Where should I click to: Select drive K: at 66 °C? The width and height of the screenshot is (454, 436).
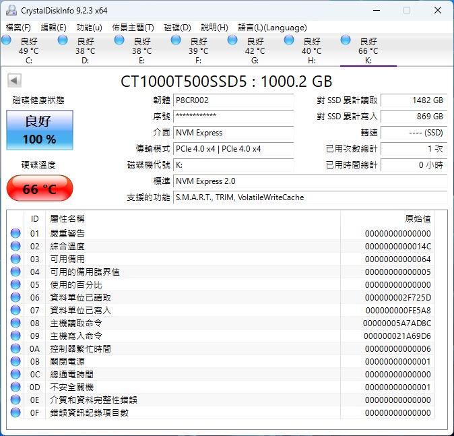point(368,50)
